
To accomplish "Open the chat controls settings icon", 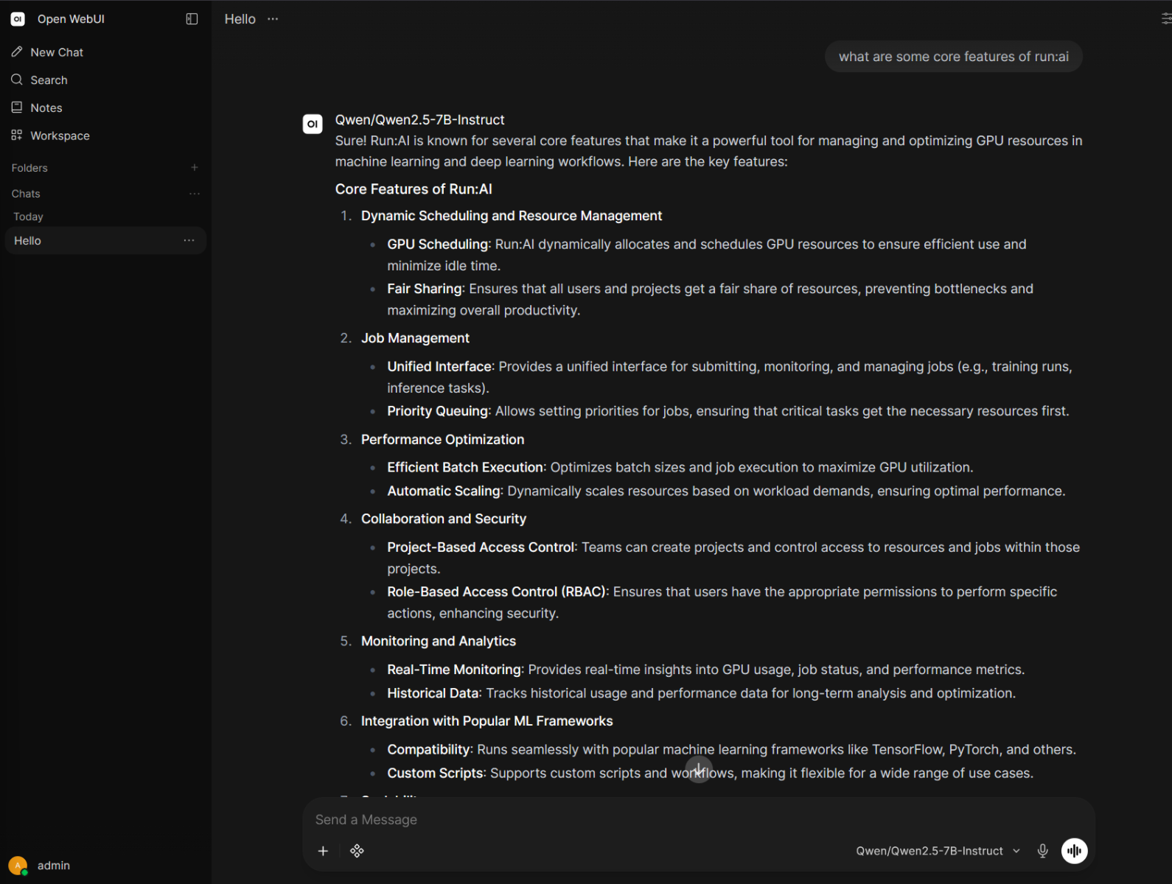I will pos(1166,19).
